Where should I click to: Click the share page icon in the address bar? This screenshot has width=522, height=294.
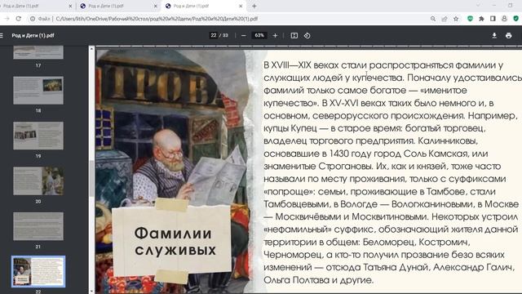coord(445,19)
